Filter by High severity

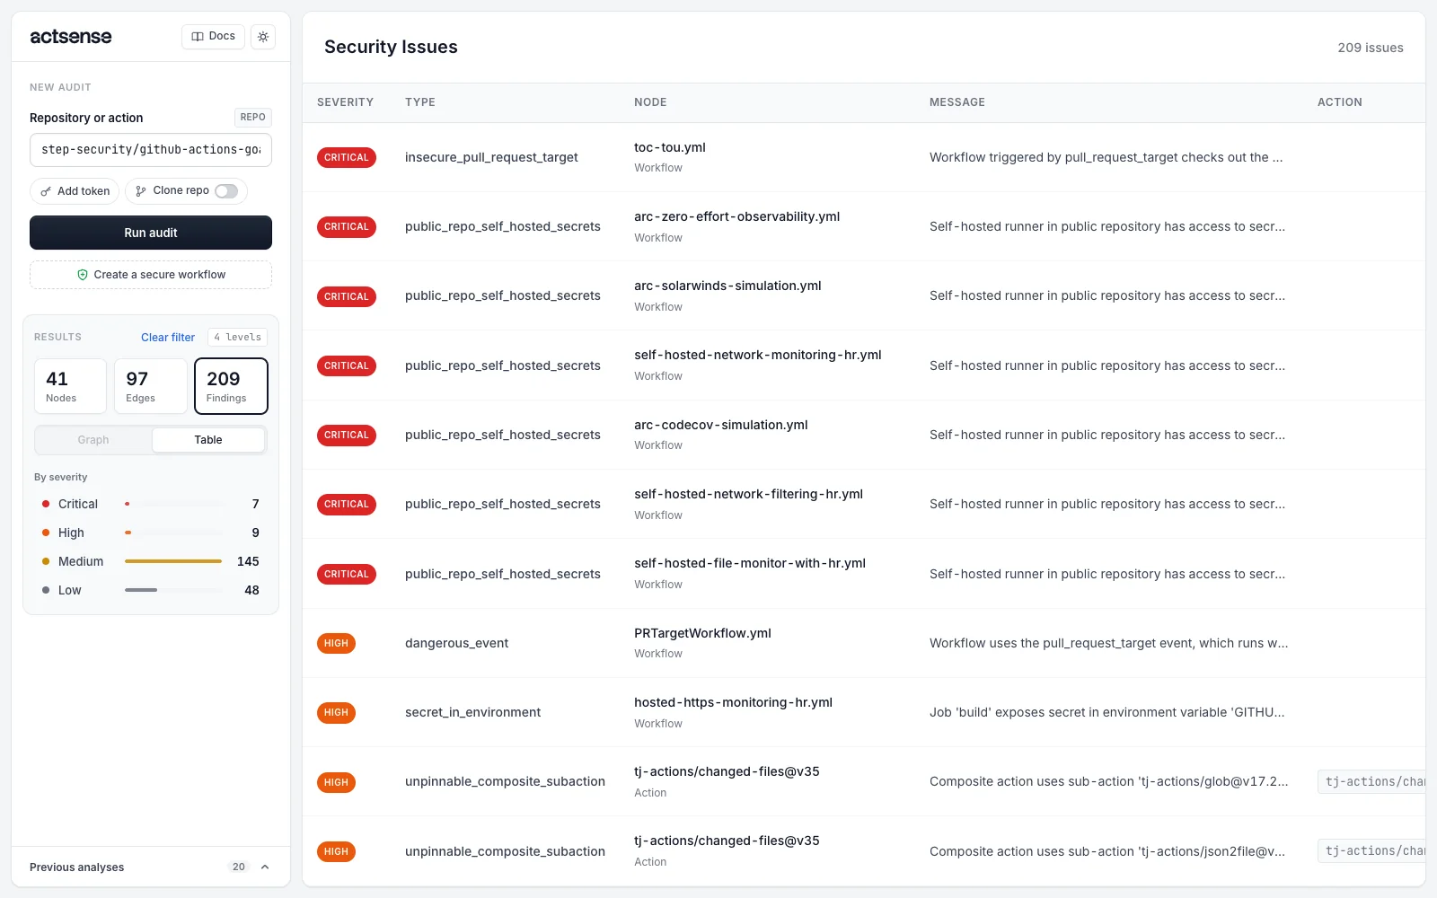(x=151, y=533)
